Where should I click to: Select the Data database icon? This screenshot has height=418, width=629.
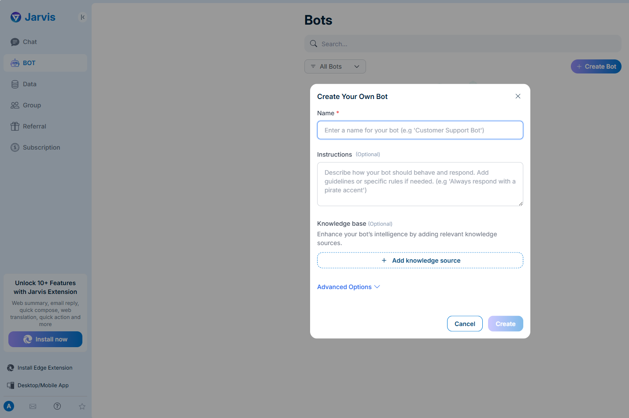point(15,84)
